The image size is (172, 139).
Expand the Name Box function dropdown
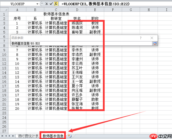[x=37, y=4]
